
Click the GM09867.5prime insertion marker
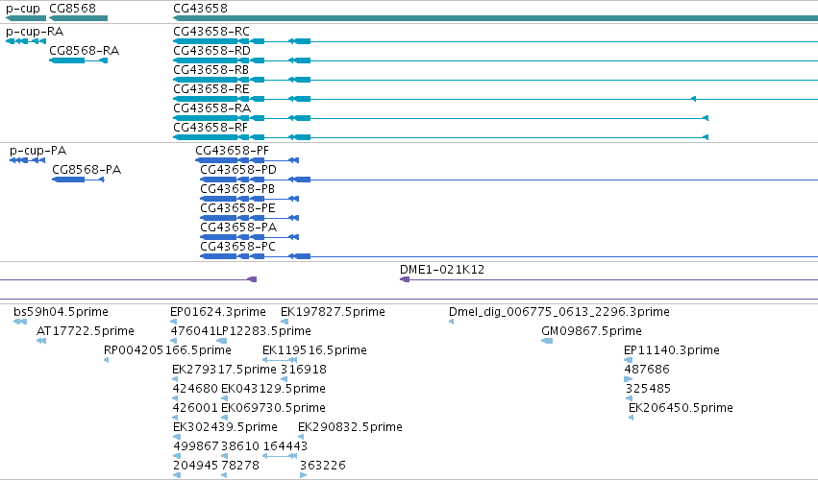pos(547,341)
